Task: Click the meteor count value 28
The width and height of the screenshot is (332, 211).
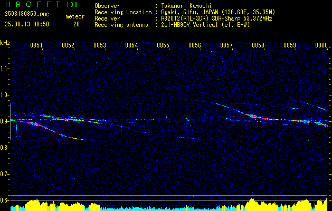Action: pos(77,24)
